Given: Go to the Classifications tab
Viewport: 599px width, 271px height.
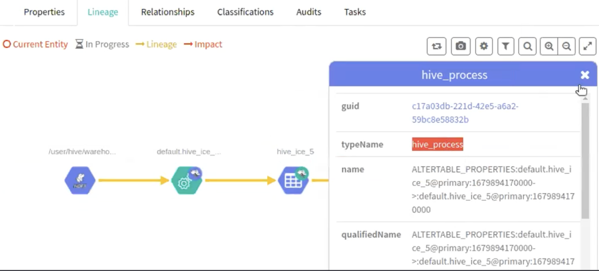Looking at the screenshot, I should coord(245,12).
